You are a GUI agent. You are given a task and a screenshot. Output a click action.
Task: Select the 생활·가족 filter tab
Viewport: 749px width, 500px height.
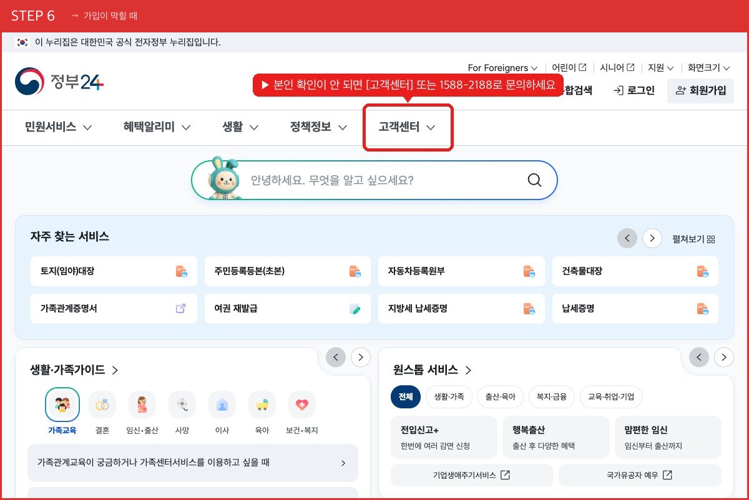[449, 397]
